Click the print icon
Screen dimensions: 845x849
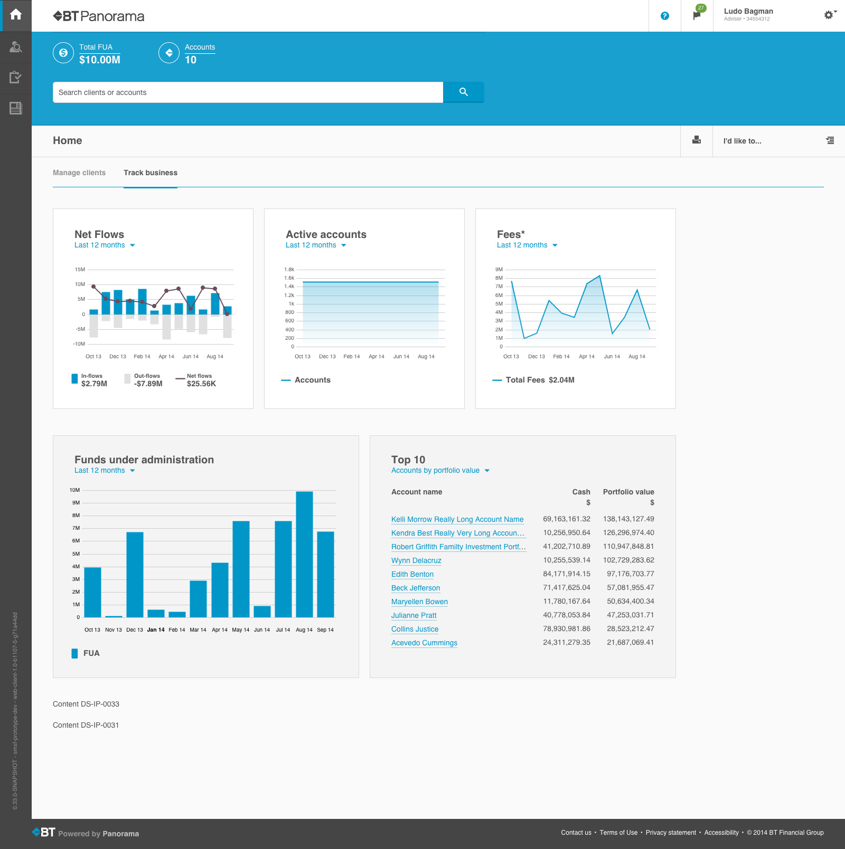pos(697,140)
